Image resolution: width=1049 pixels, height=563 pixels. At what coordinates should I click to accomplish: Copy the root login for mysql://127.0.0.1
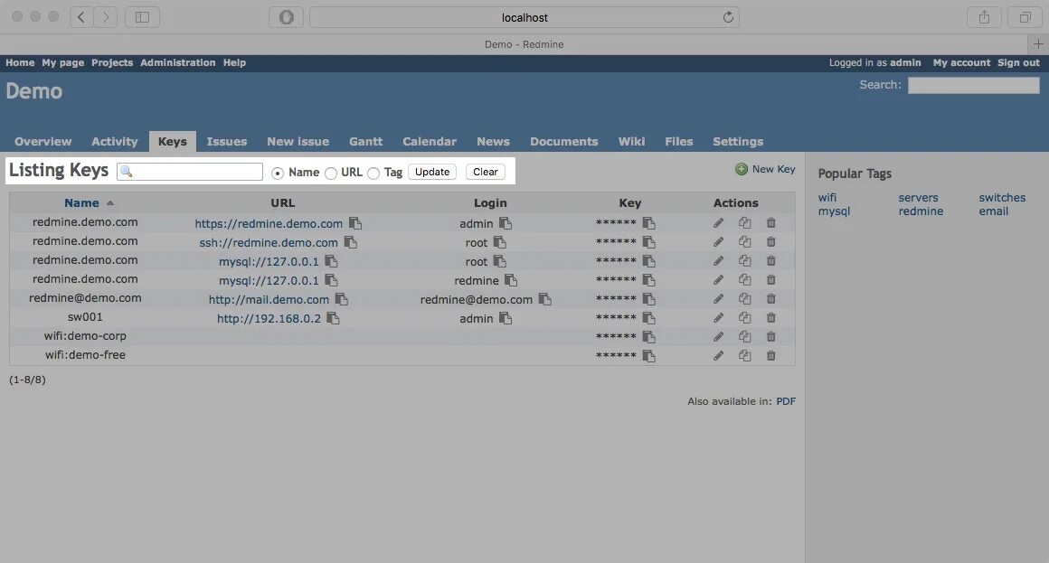[498, 260]
